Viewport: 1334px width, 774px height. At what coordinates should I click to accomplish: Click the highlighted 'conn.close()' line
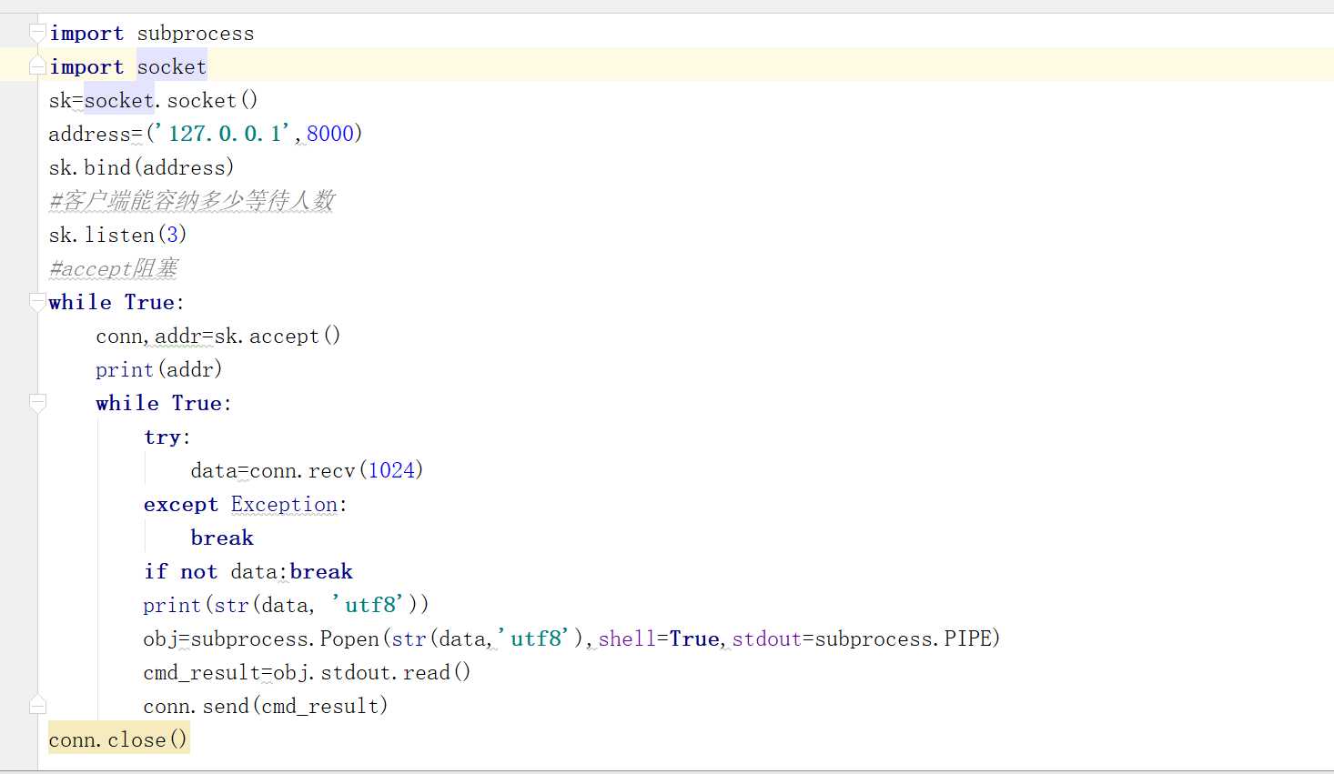118,740
